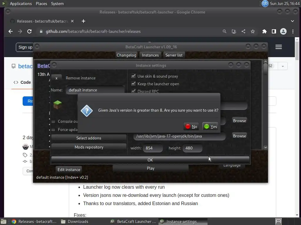Open the Places menu
Viewport: 301px width, 225px height.
[41, 4]
